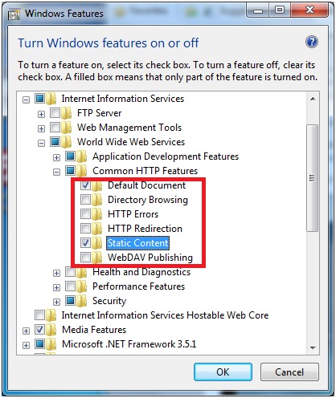Image resolution: width=336 pixels, height=398 pixels.
Task: Click the OK button
Action: click(x=223, y=372)
